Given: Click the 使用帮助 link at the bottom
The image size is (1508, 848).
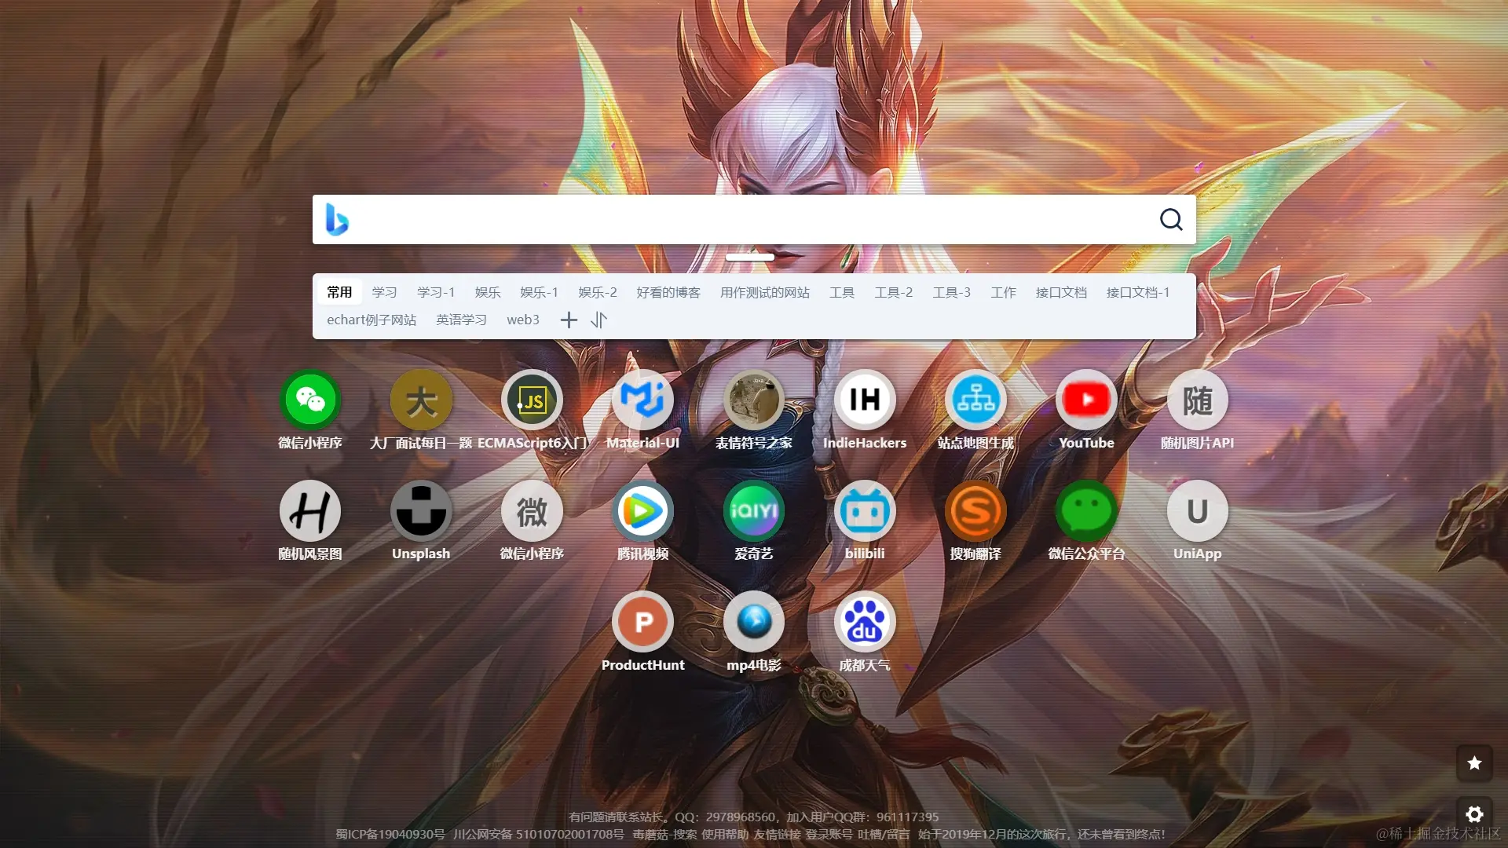Looking at the screenshot, I should click(x=725, y=835).
